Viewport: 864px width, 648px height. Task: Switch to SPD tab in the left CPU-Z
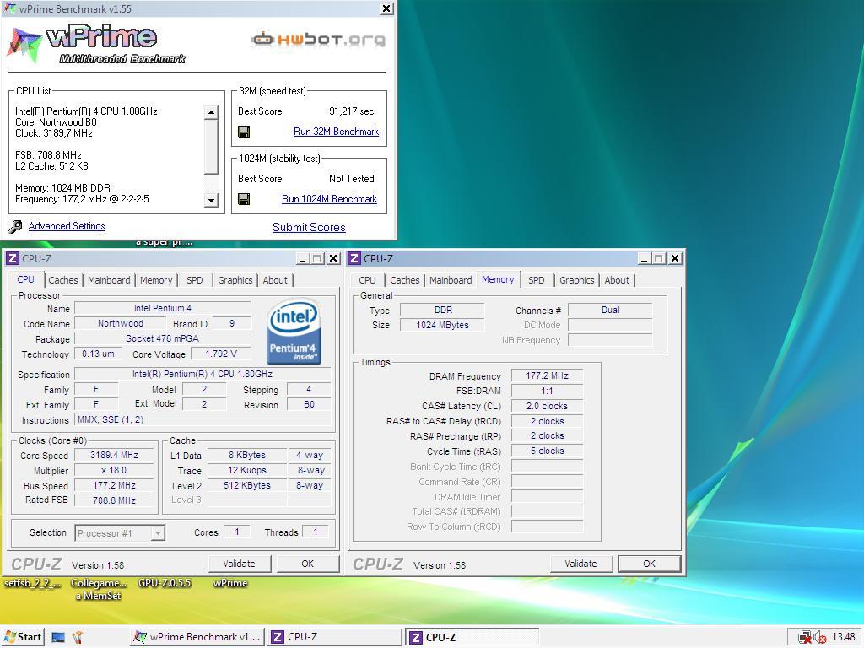point(195,280)
